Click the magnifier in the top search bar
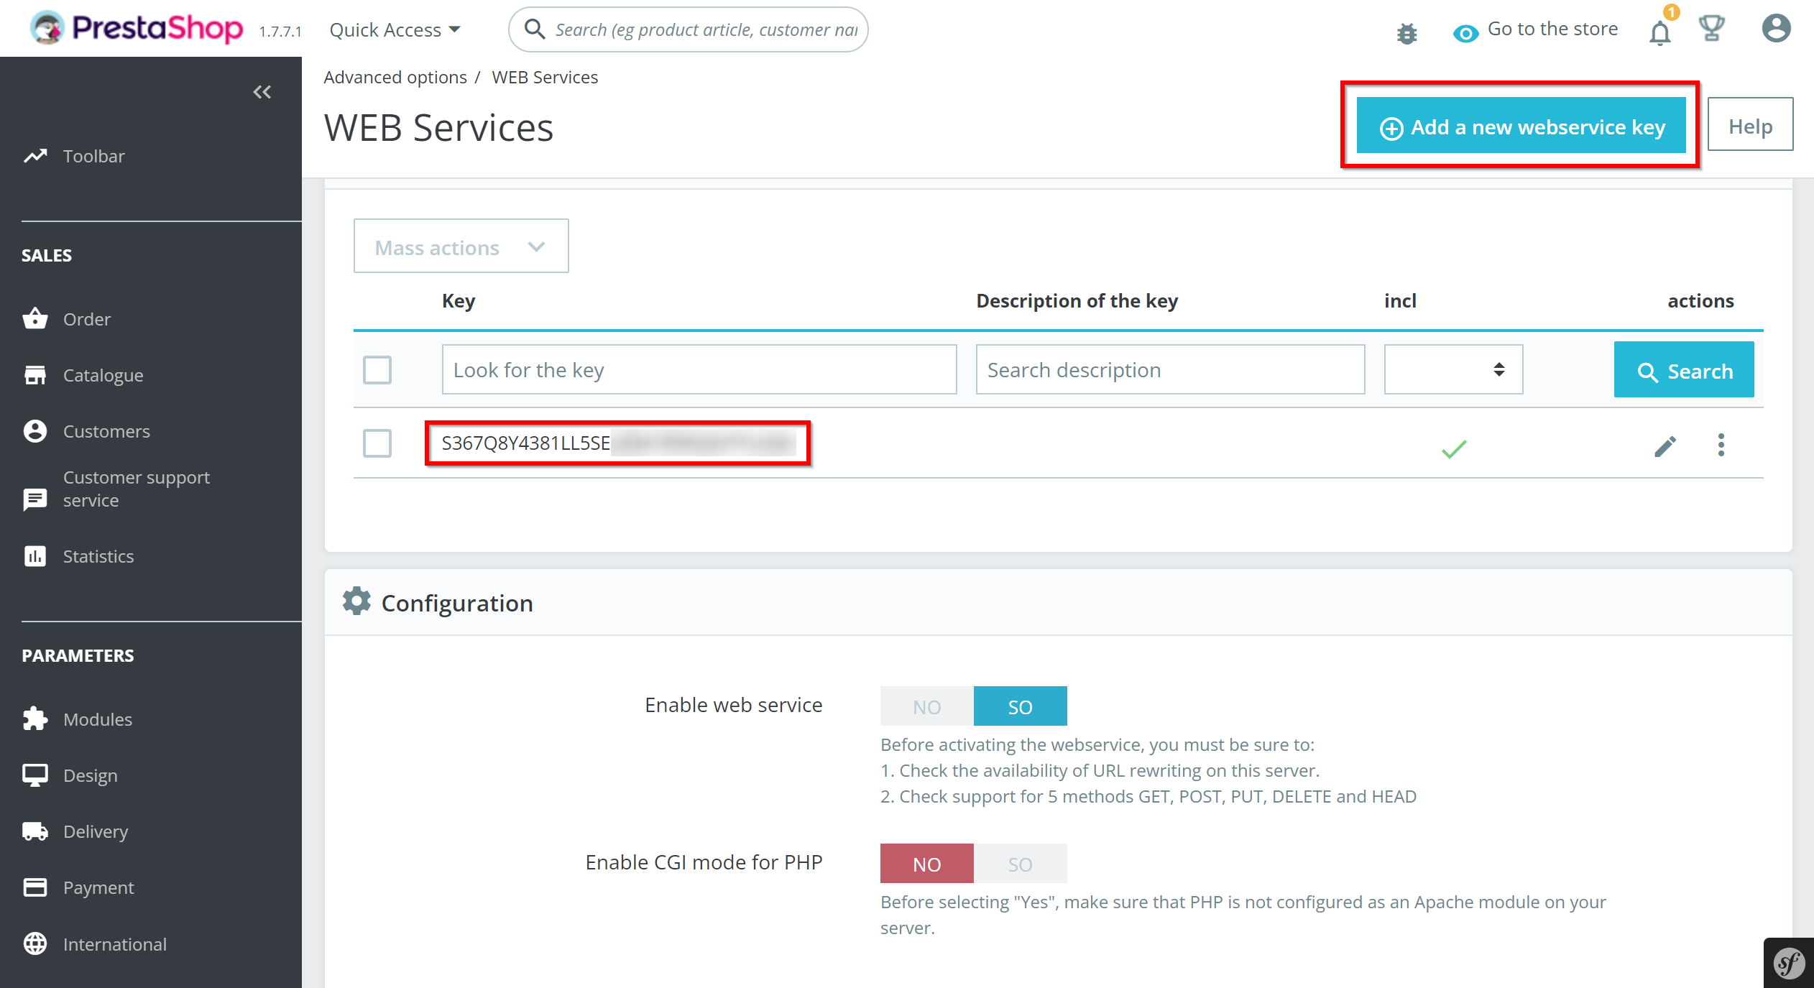Image resolution: width=1814 pixels, height=988 pixels. (x=535, y=29)
